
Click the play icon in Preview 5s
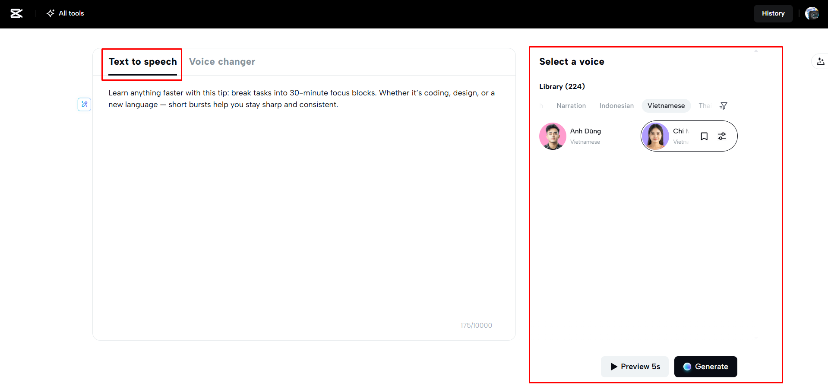(x=615, y=367)
